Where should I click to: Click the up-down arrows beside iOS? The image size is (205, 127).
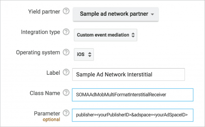pyautogui.click(x=90, y=54)
